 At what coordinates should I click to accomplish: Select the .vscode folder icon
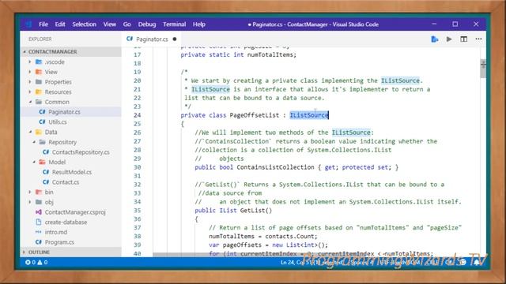[x=39, y=62]
